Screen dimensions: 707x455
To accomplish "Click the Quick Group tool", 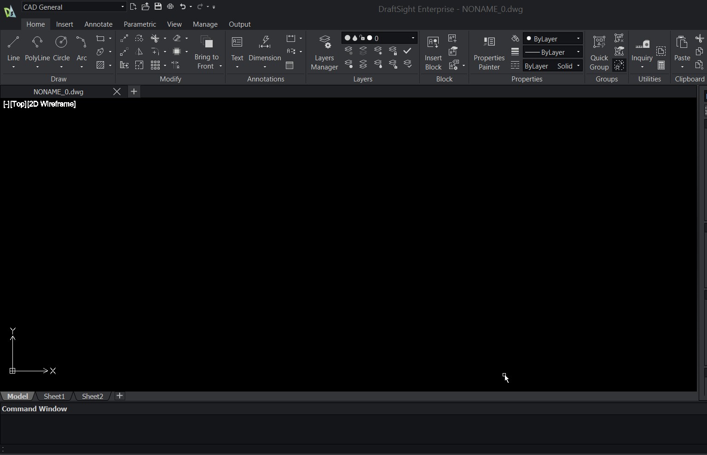I will click(x=599, y=52).
